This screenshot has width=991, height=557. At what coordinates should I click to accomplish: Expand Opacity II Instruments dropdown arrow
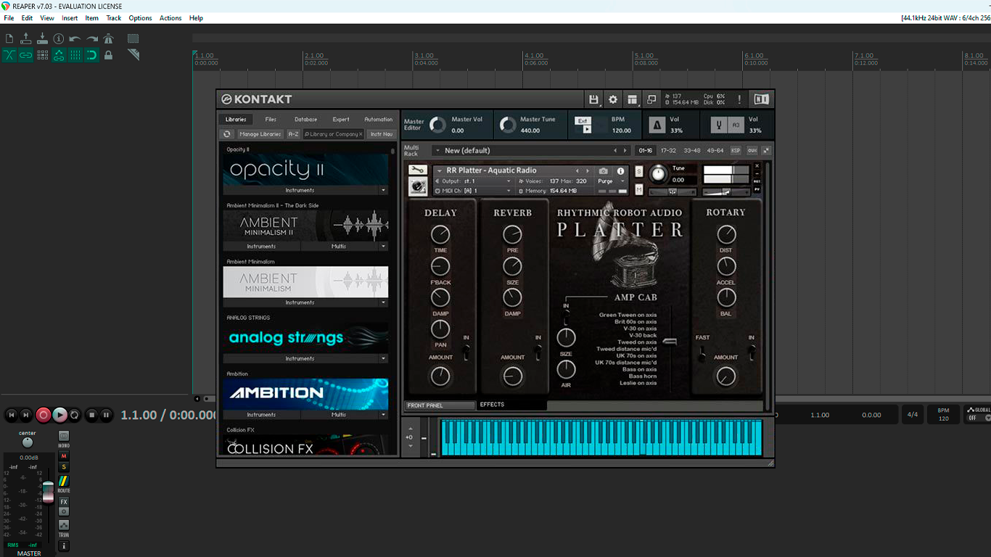click(x=384, y=191)
